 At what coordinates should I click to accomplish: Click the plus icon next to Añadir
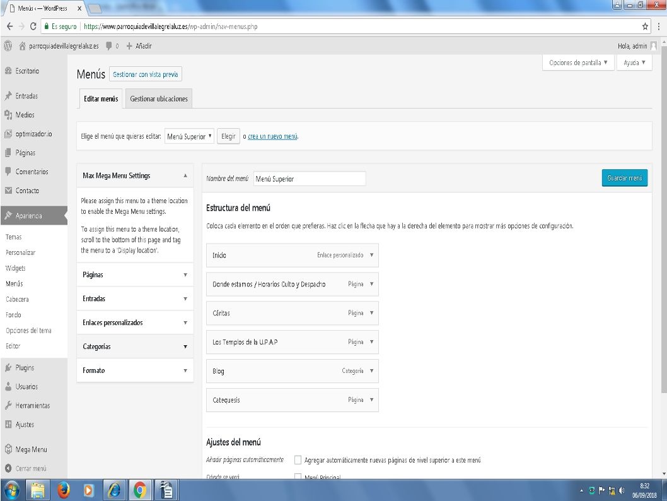[x=129, y=46]
